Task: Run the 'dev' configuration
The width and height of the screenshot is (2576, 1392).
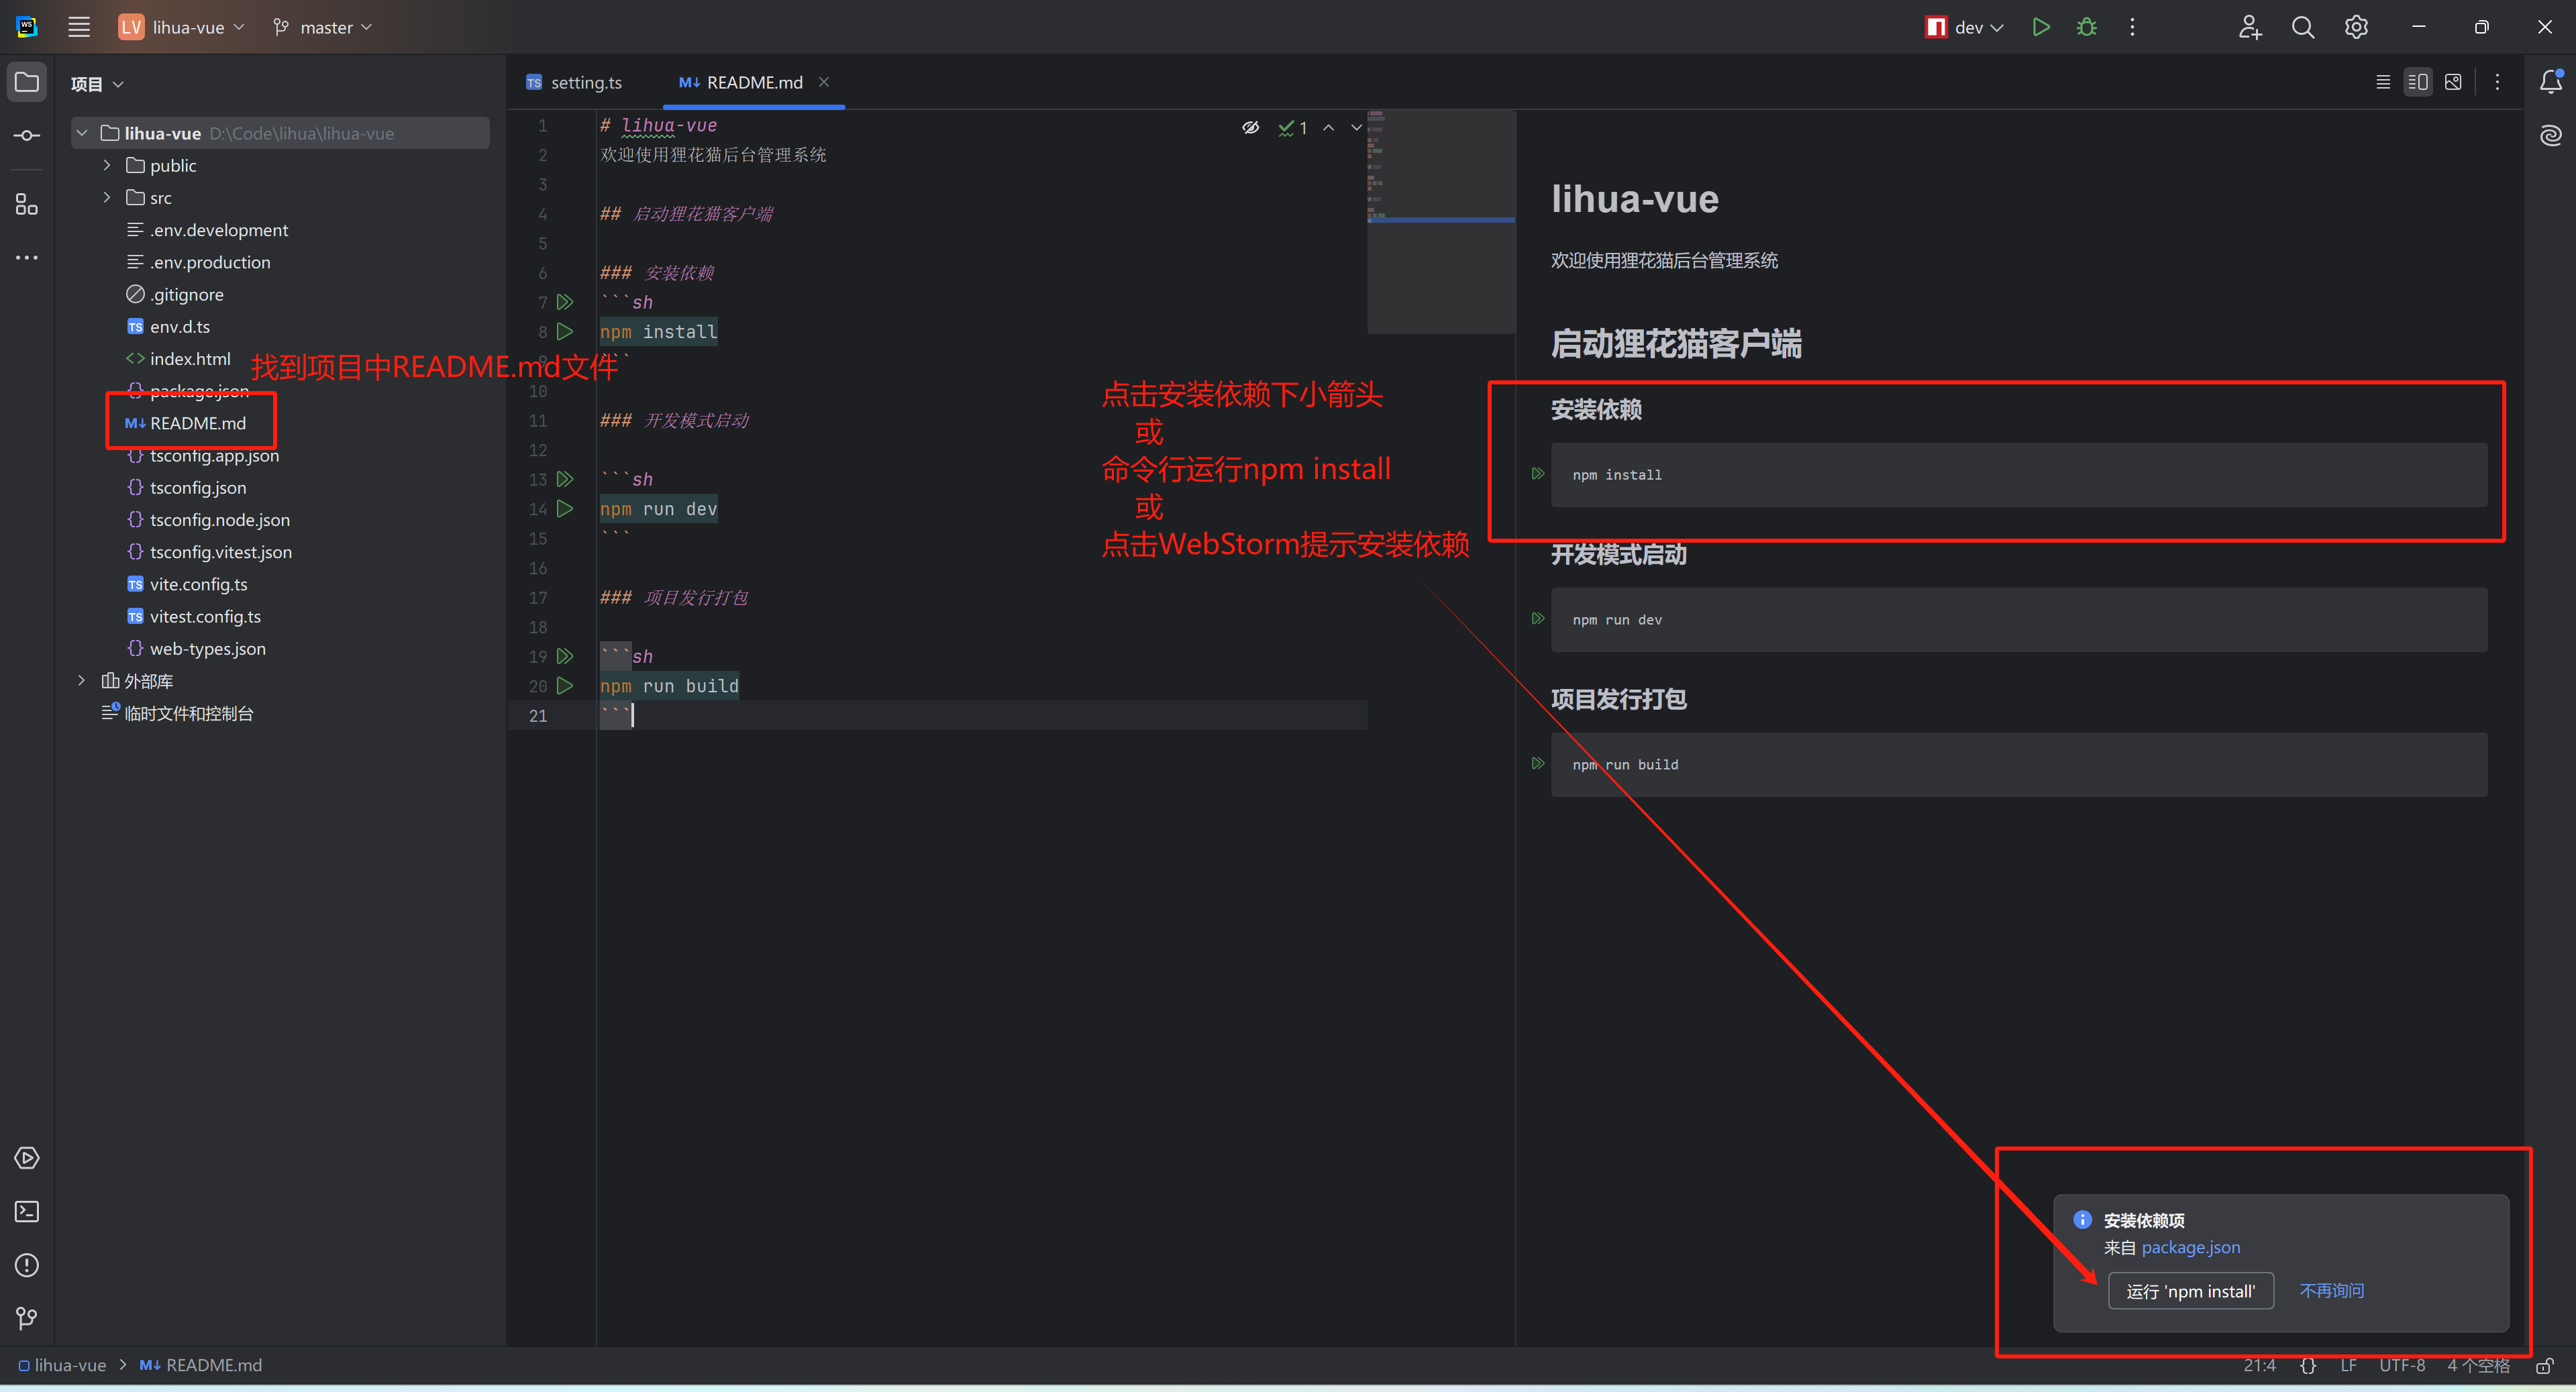Action: 2041,27
